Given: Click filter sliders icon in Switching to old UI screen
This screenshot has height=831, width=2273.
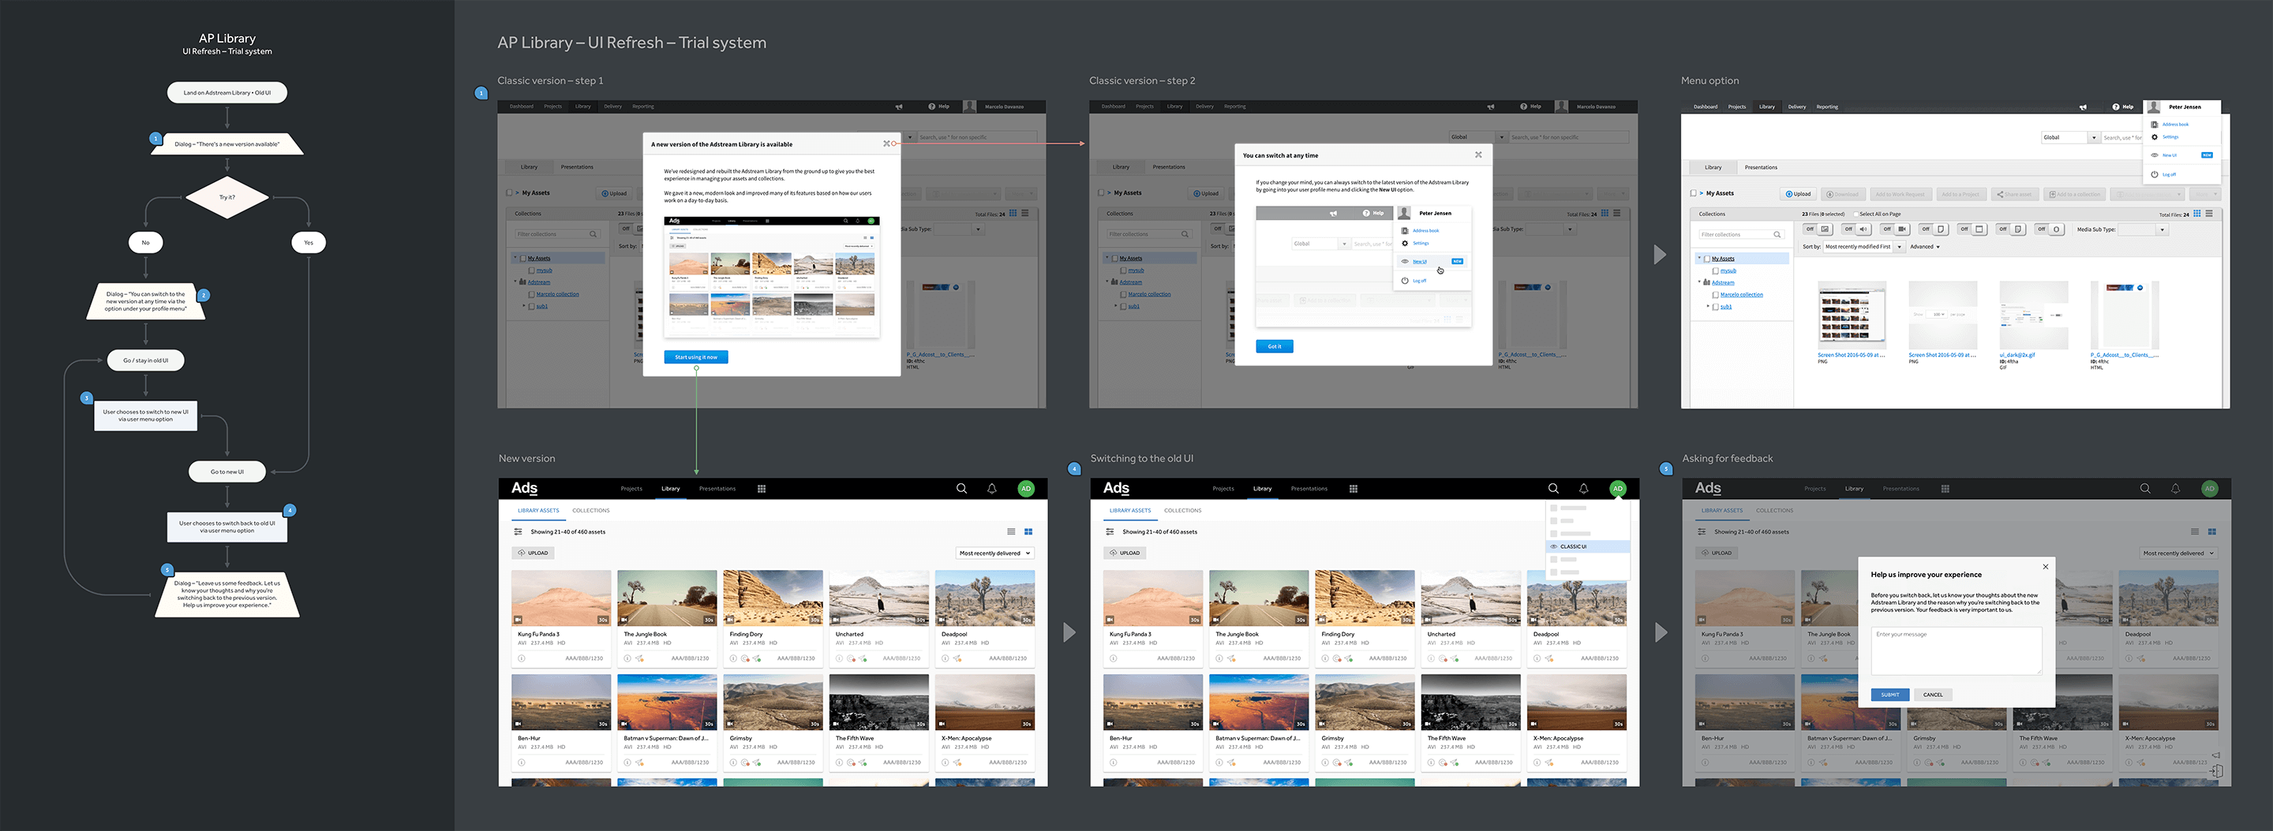Looking at the screenshot, I should pos(1110,531).
